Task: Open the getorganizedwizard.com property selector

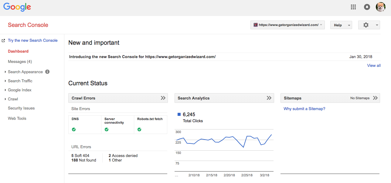Action: click(287, 25)
